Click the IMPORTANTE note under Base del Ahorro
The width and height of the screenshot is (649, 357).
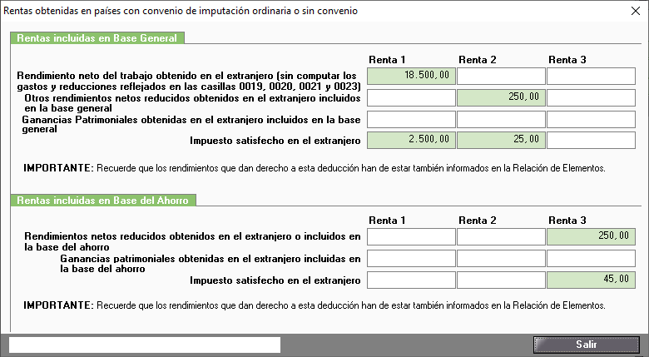pos(315,305)
